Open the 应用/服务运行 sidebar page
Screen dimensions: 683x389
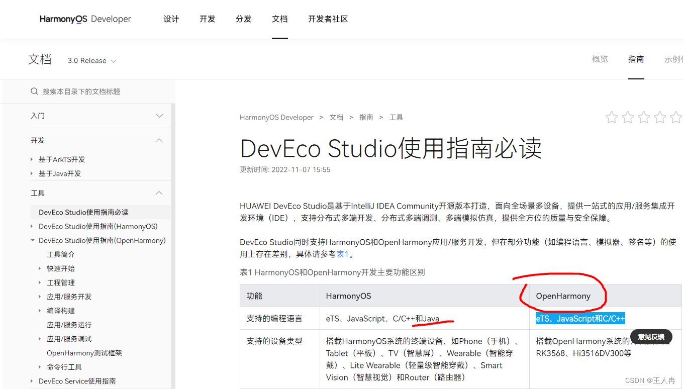pyautogui.click(x=69, y=325)
